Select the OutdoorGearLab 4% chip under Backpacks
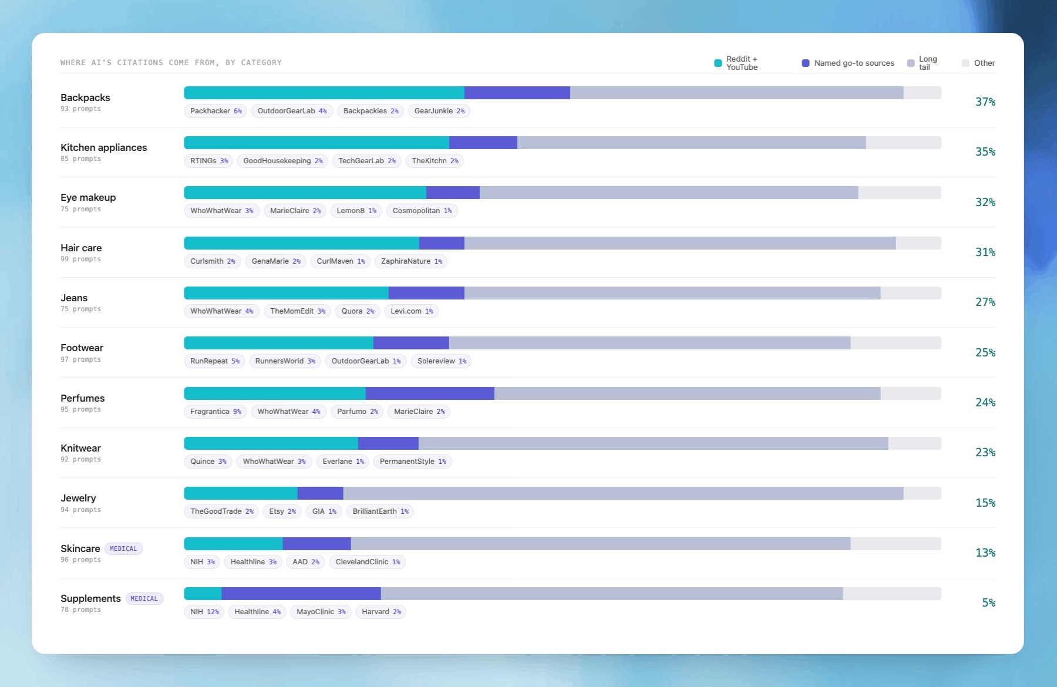This screenshot has height=687, width=1057. [x=292, y=111]
